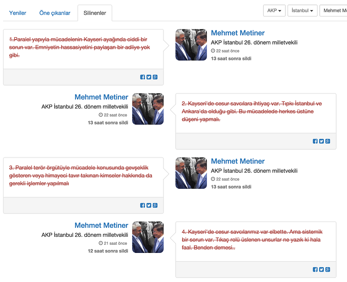Click profile photo beside third tweet
The height and width of the screenshot is (282, 347).
pyautogui.click(x=191, y=173)
